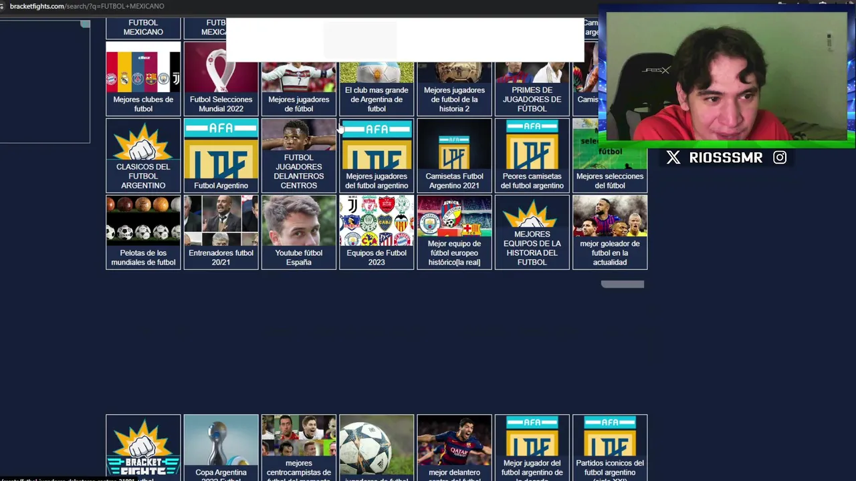Select the Youtube fútbol España card

coord(299,232)
